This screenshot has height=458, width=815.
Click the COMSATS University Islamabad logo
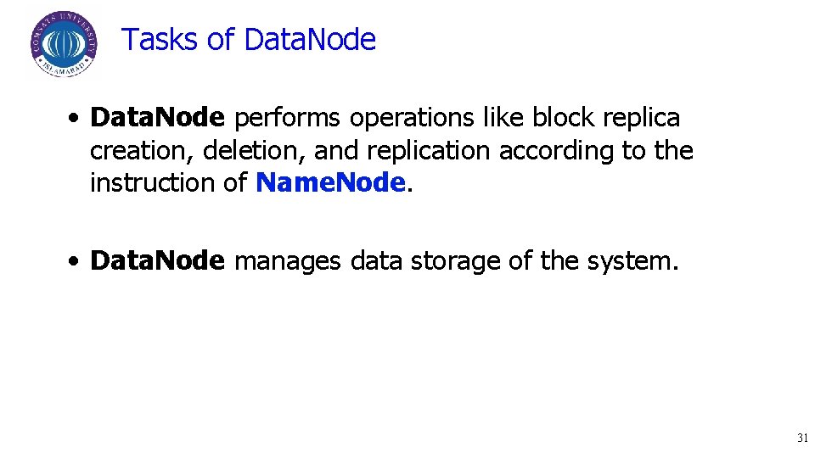tap(64, 44)
